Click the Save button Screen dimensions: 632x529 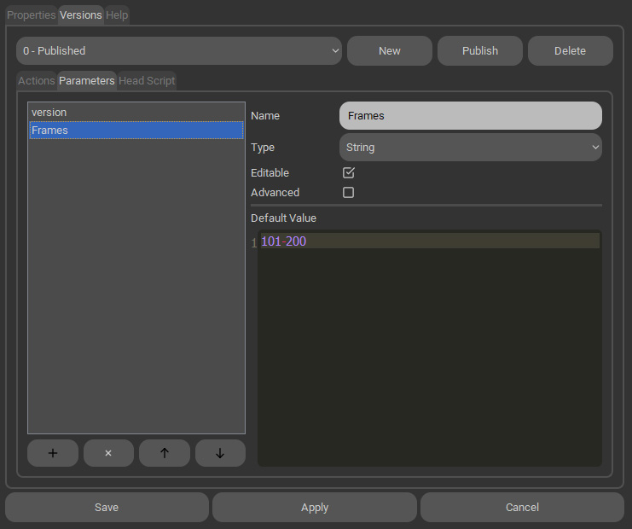(x=107, y=507)
